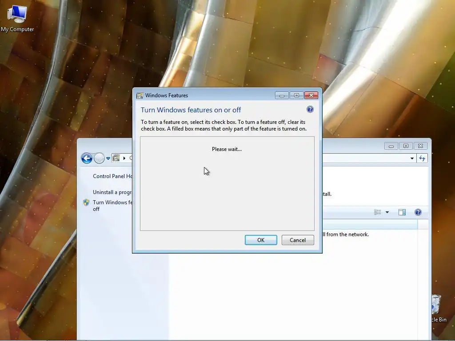Click the shield icon beside Turn Windows features

point(86,202)
